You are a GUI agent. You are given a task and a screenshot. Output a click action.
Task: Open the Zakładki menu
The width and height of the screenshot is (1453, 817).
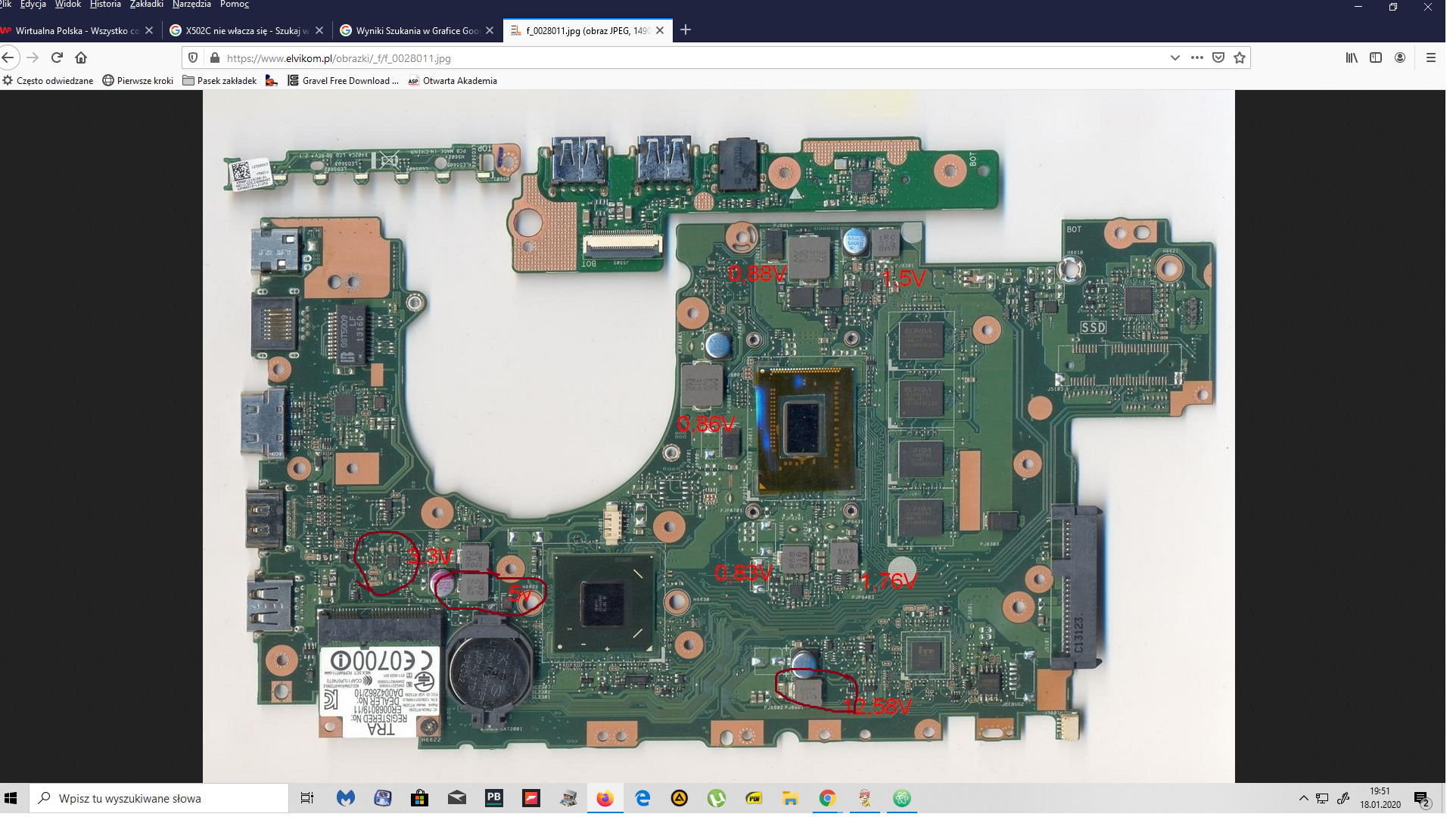(x=147, y=5)
